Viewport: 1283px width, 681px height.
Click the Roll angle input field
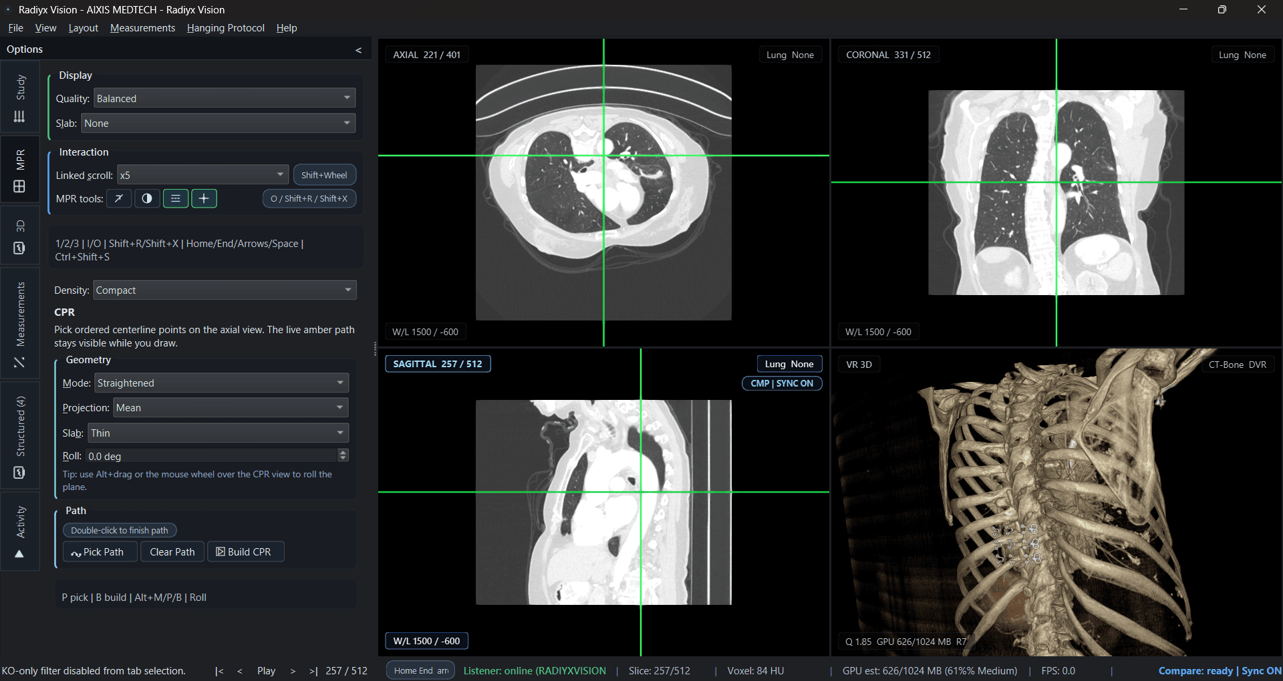pos(211,456)
